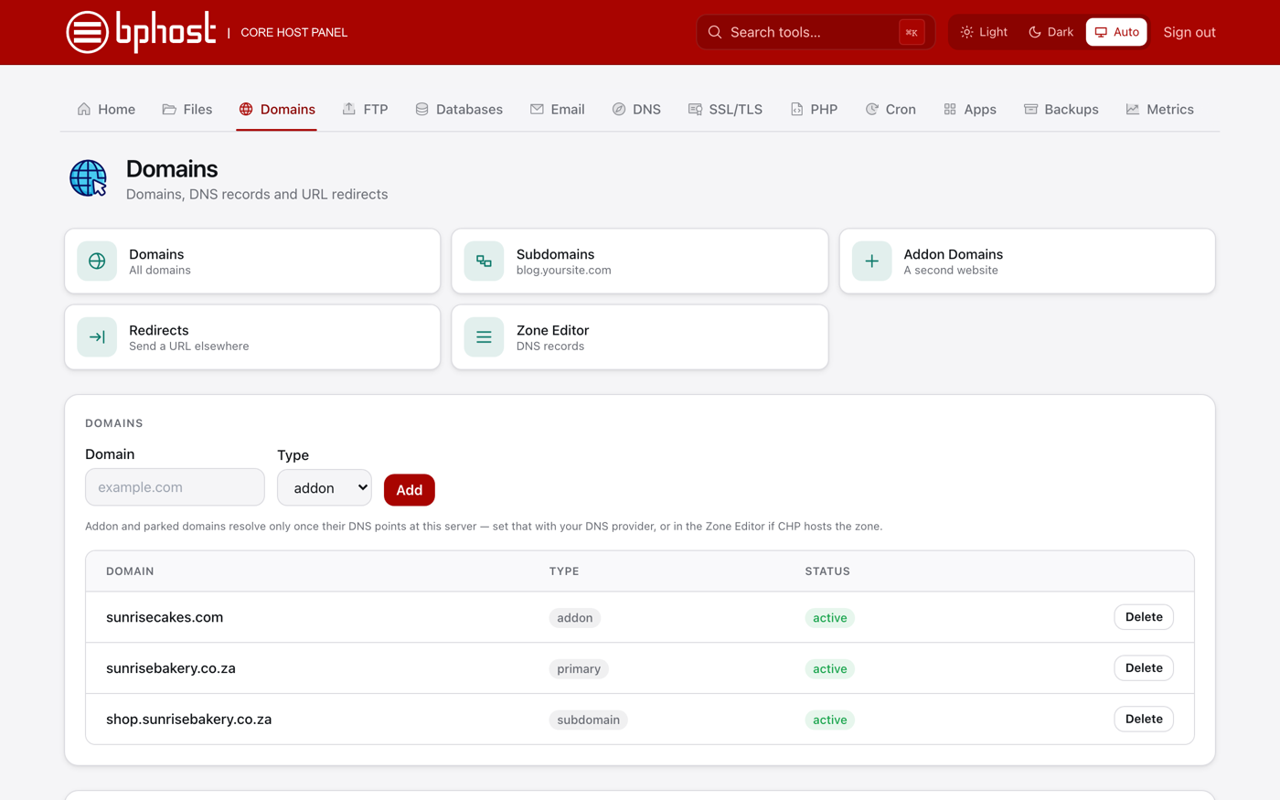Click the DNS compass icon

click(x=619, y=109)
